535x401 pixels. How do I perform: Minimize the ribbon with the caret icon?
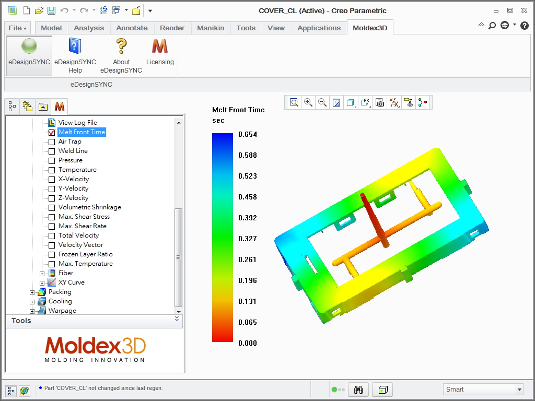pyautogui.click(x=481, y=25)
